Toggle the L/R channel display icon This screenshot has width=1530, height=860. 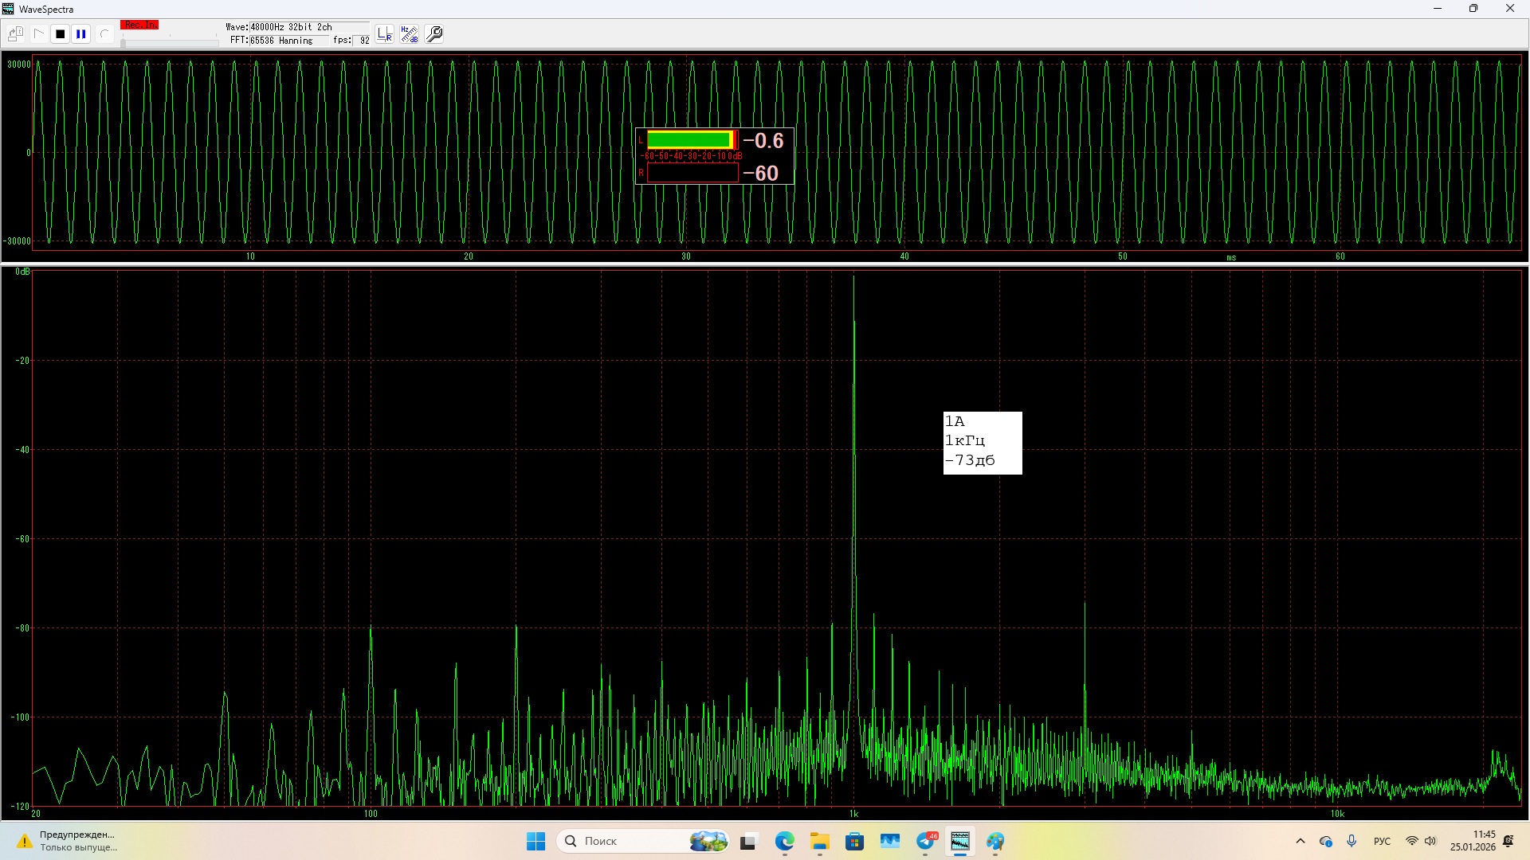coord(385,34)
